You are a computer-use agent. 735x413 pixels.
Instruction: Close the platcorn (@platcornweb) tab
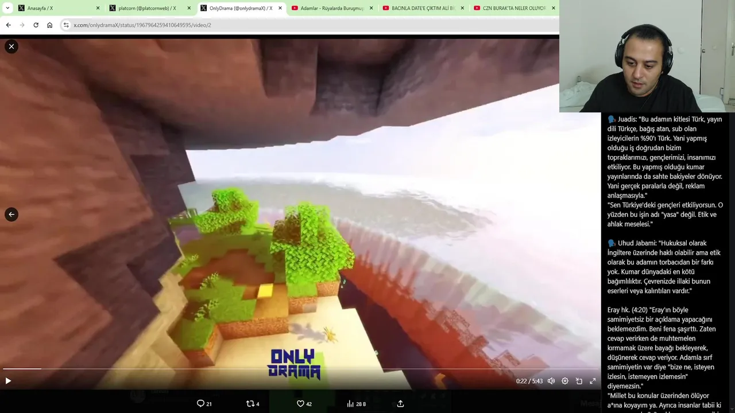click(189, 8)
